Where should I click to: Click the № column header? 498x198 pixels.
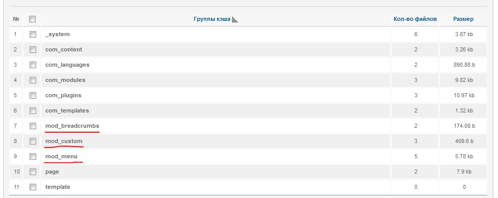pyautogui.click(x=16, y=19)
